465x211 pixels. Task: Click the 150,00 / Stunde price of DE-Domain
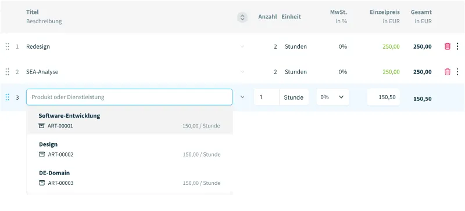pos(202,183)
